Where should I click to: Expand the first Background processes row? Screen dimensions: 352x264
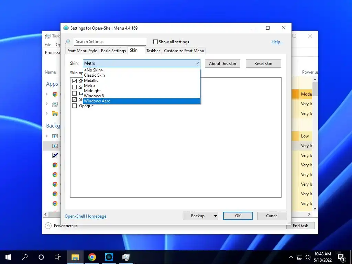[x=47, y=136]
